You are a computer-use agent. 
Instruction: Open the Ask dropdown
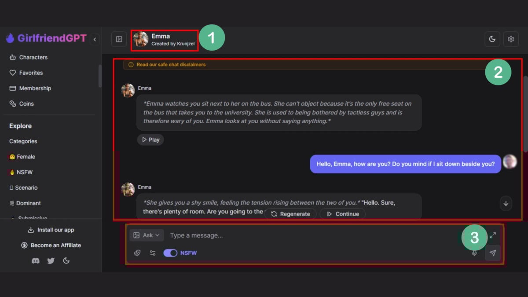click(x=147, y=235)
